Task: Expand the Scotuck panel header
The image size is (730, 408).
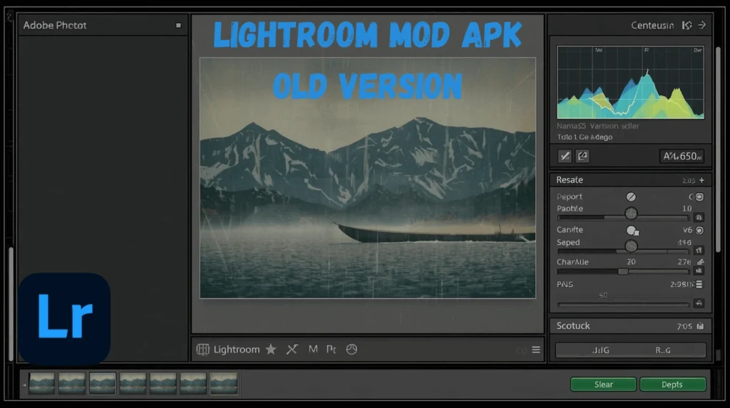Action: [x=630, y=326]
